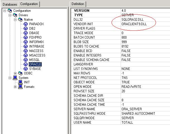Switch to the Databases tab
Viewport: 170px width, 134px height.
click(10, 4)
